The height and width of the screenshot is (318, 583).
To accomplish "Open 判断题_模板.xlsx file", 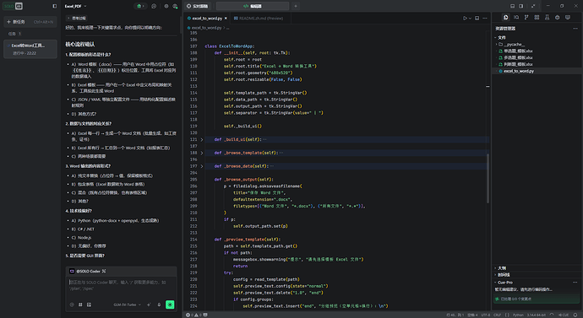I will [515, 64].
